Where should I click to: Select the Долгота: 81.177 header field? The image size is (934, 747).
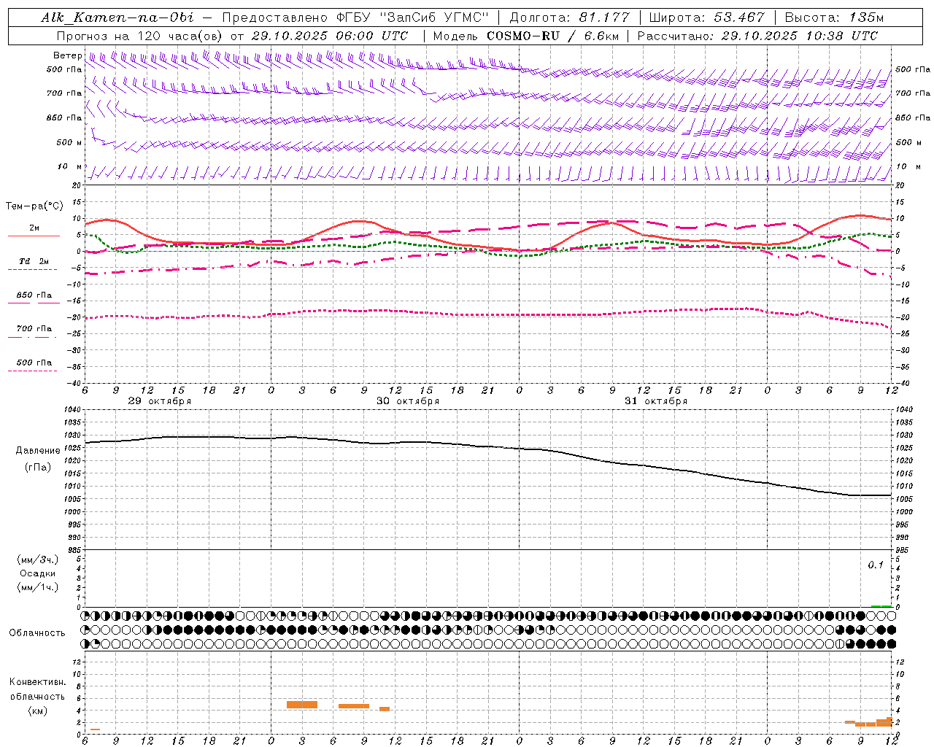[569, 18]
